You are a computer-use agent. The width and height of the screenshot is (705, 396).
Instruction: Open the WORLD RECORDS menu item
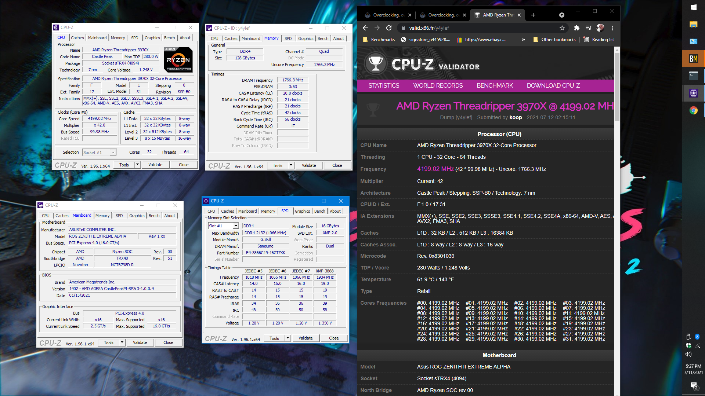[438, 85]
